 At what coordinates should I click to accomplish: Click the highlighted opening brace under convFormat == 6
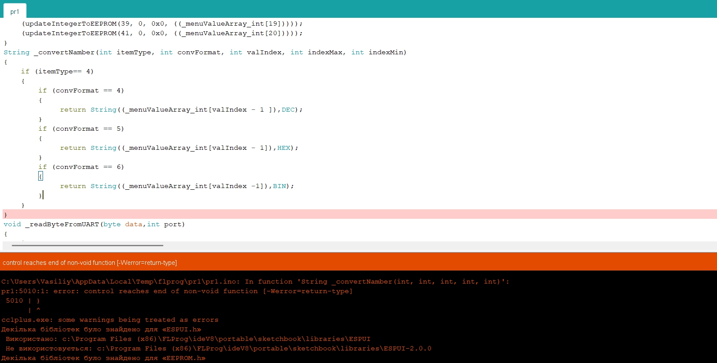pos(40,176)
